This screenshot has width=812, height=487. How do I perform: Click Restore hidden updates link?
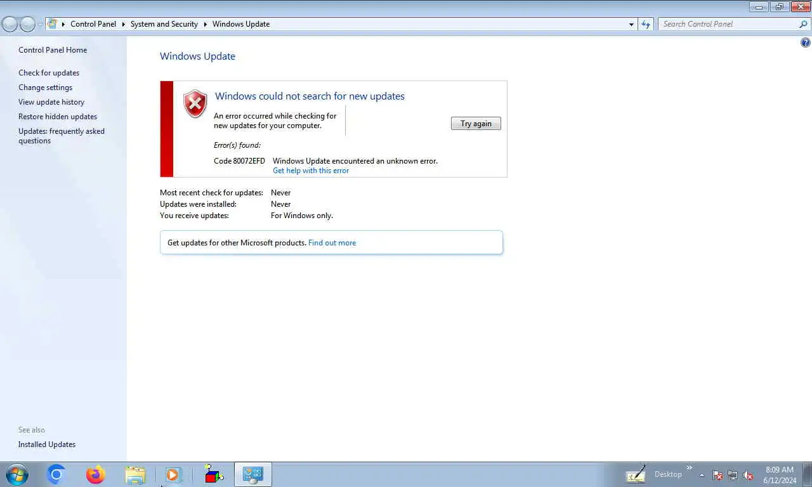58,117
